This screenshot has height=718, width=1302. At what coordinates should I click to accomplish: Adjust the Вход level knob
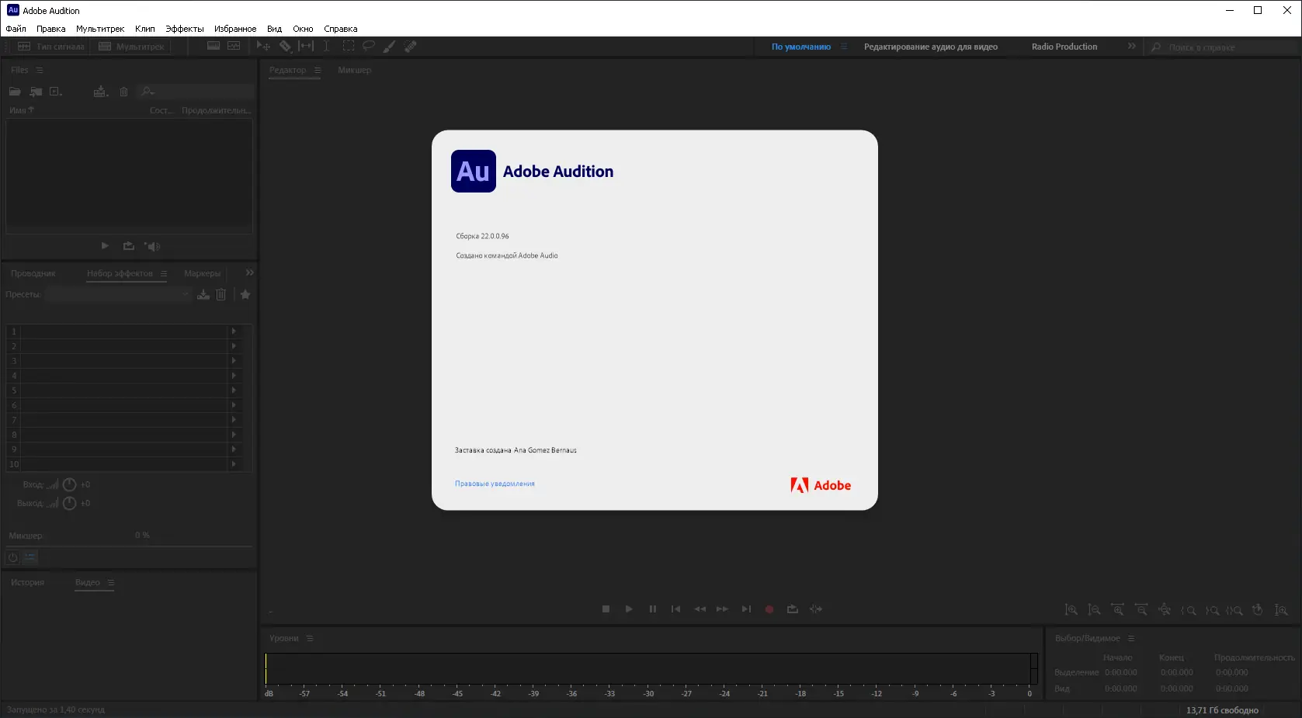[x=69, y=484]
